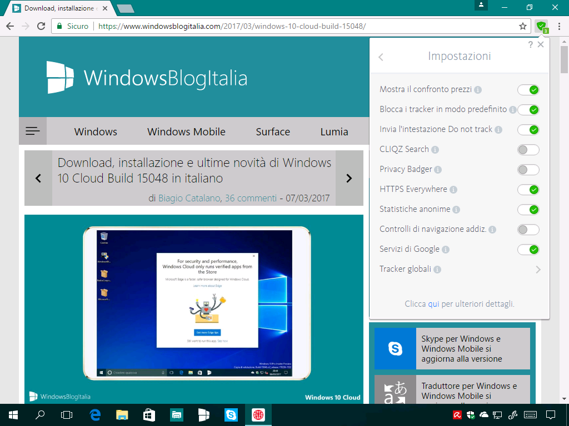
Task: Disable the Servizi di Google switch
Action: (528, 249)
